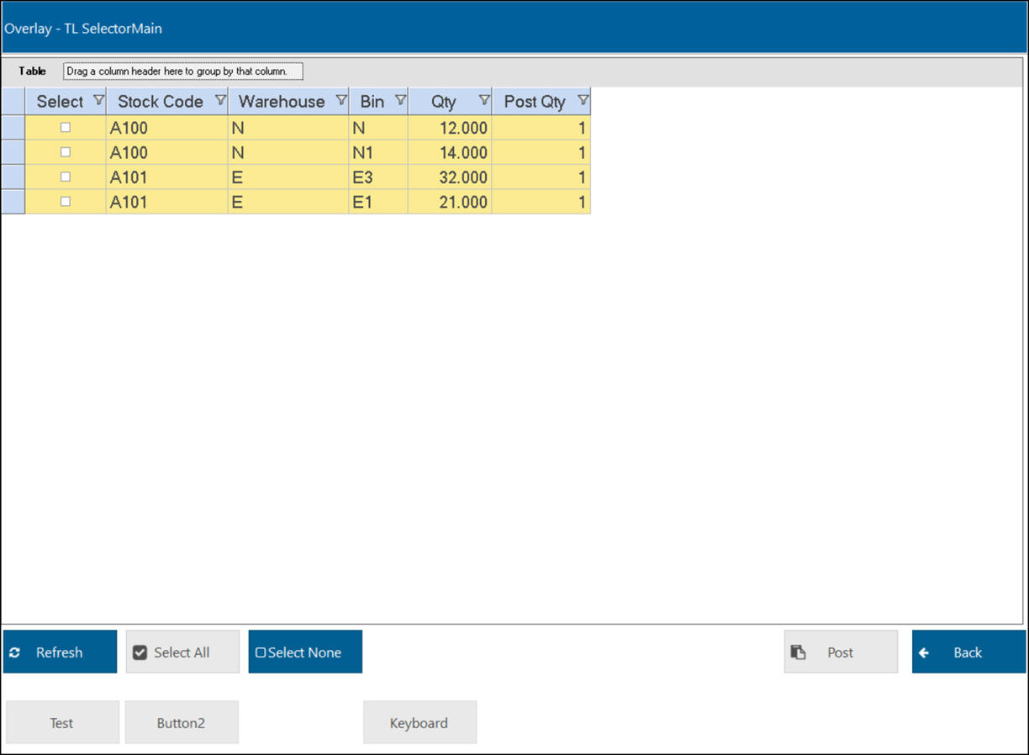
Task: Tick the checkbox for the A100 bin N row
Action: pos(66,128)
